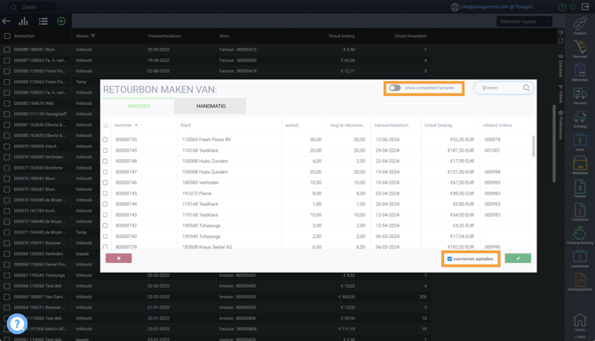This screenshot has height=341, width=595.
Task: Focus the global Zoeken search box at top
Action: [33, 7]
